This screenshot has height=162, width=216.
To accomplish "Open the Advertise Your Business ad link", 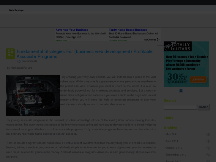I will click(x=72, y=30).
